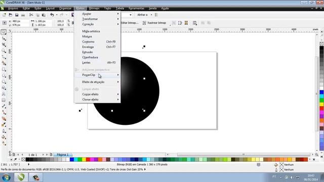Click the Open file icon
324x182 pixels.
10,15
